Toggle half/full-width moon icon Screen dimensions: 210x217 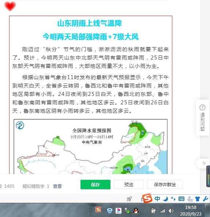(x=165, y=199)
